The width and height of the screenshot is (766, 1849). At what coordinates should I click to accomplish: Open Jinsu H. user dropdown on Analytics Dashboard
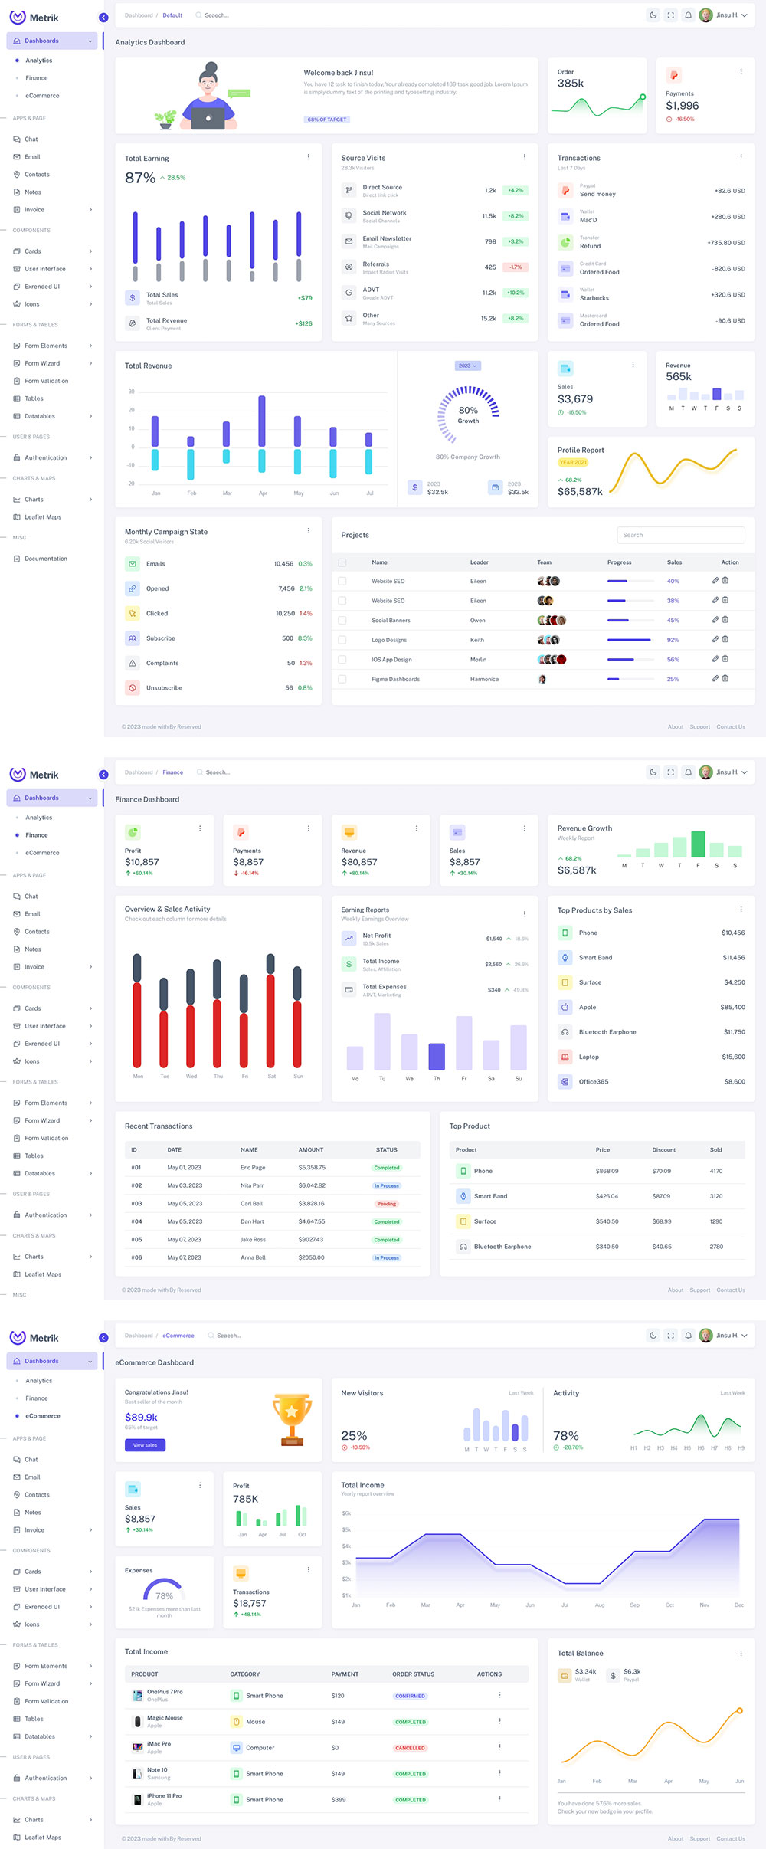click(x=724, y=15)
